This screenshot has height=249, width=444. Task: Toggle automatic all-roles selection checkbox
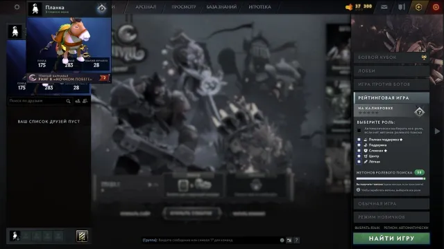tap(359, 131)
